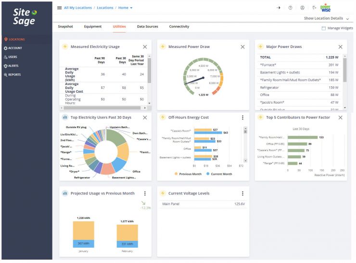Switch to the Snapshot tab
The image size is (356, 263).
pos(65,26)
